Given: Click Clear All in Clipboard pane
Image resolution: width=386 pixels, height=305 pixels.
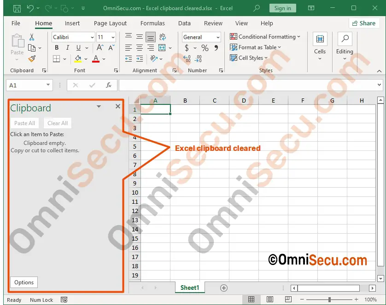Looking at the screenshot, I should point(58,123).
